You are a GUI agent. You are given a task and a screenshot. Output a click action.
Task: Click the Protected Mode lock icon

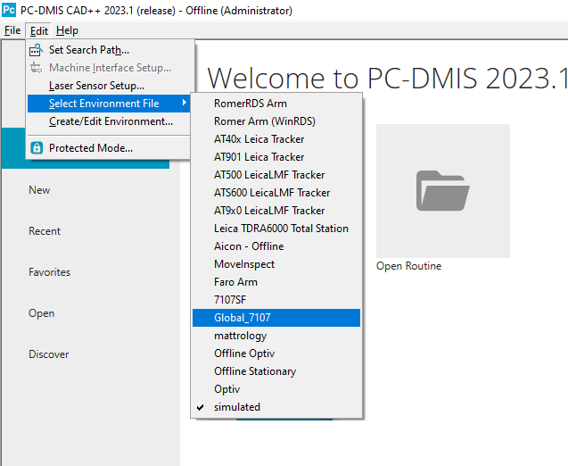click(37, 148)
